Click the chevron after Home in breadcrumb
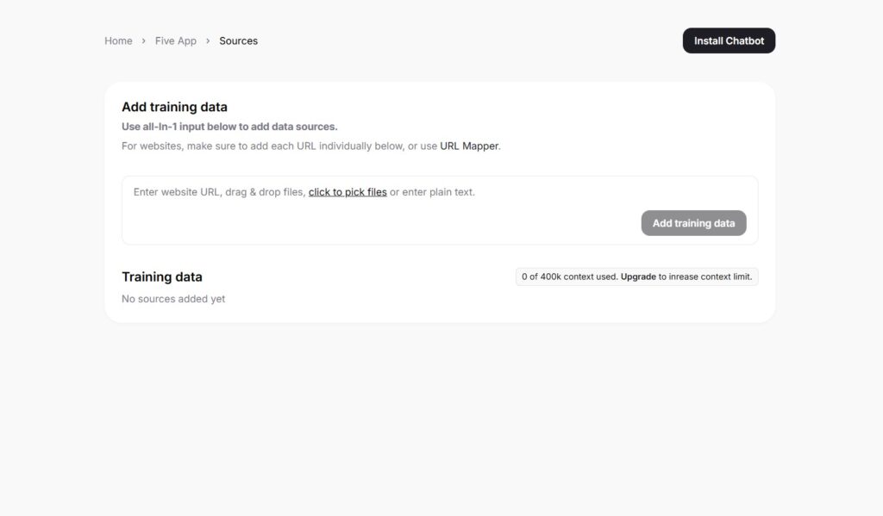 [142, 40]
